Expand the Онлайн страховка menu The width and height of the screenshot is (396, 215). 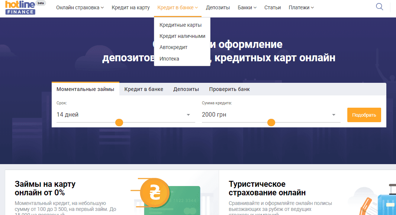tap(80, 7)
